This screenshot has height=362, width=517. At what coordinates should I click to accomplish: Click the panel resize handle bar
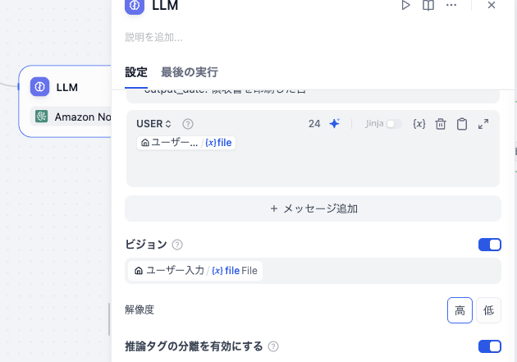[109, 319]
